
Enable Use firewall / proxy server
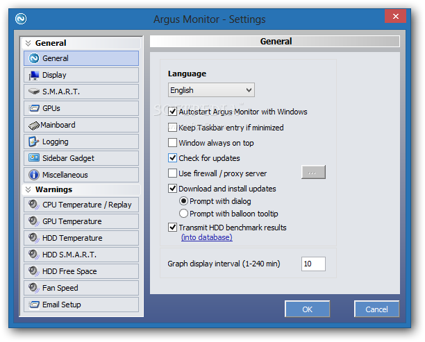point(172,173)
